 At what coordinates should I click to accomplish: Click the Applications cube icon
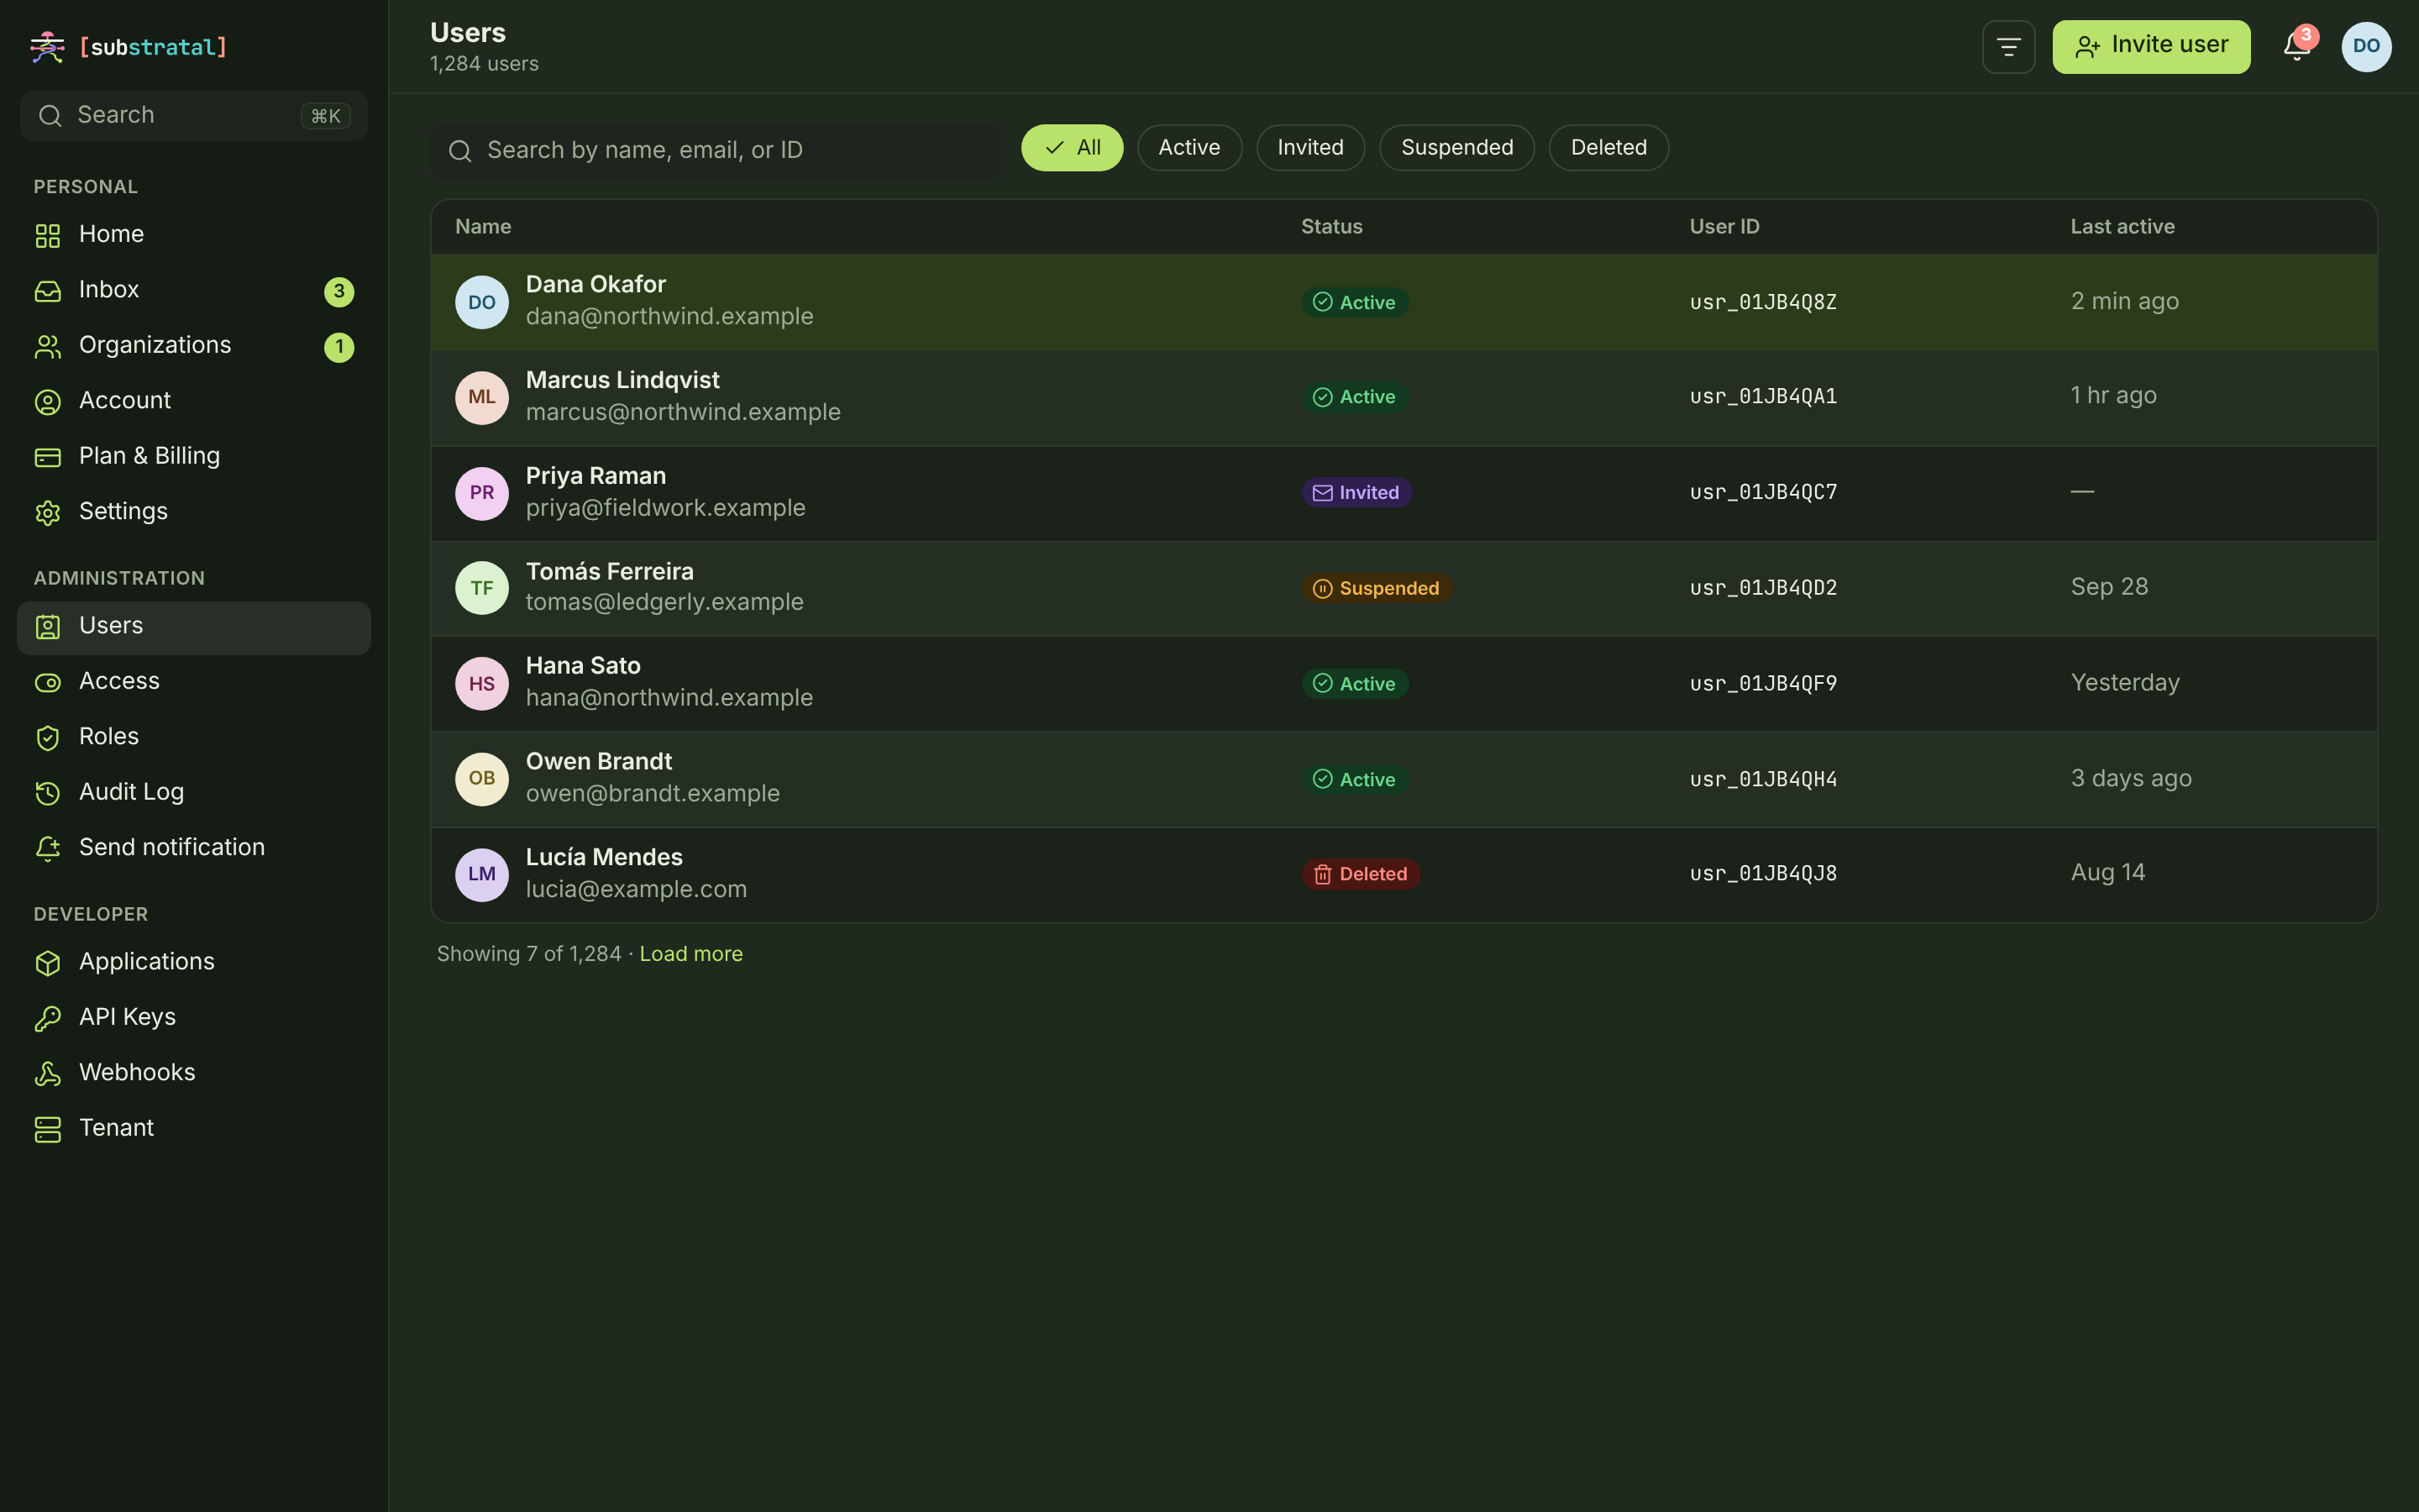(48, 963)
